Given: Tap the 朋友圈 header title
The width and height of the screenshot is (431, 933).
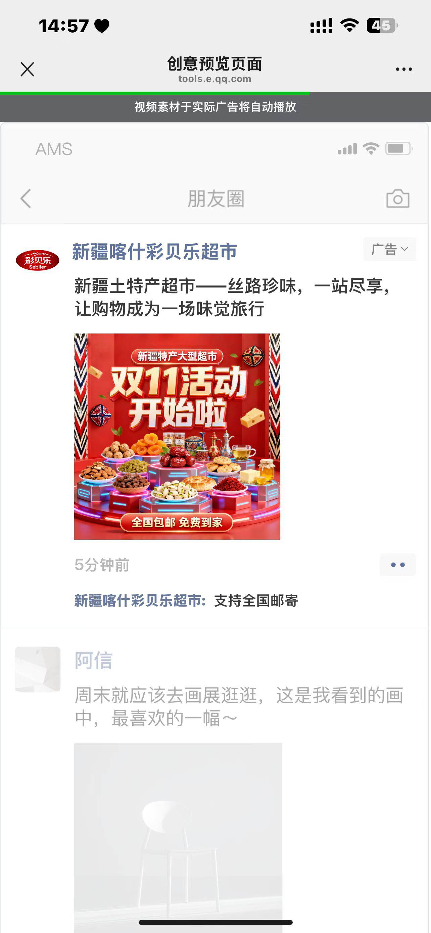Looking at the screenshot, I should (x=216, y=198).
